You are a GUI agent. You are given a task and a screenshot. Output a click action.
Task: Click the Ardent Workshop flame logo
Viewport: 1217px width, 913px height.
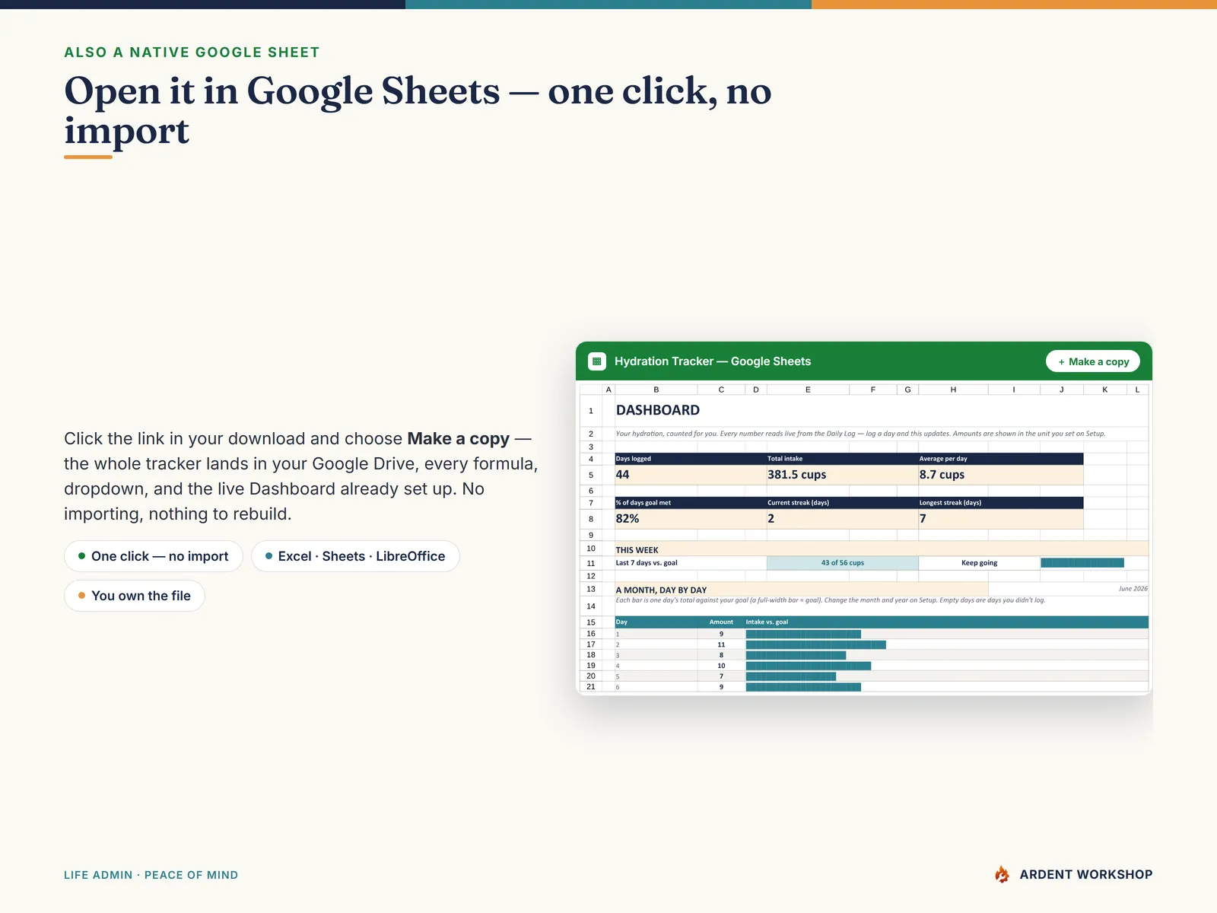coord(1002,874)
